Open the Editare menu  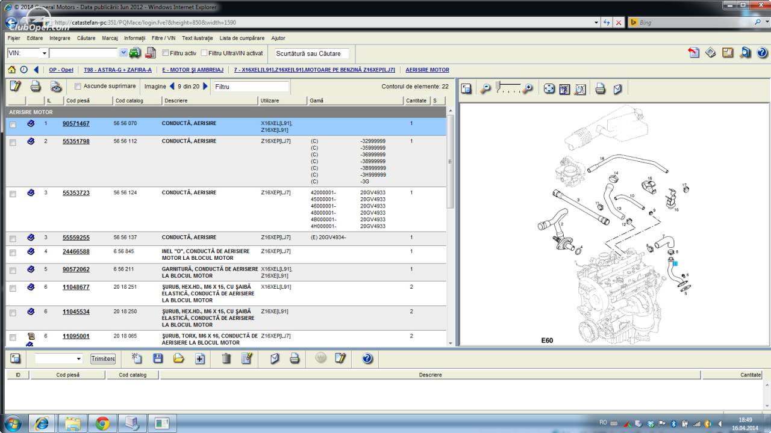pos(35,38)
